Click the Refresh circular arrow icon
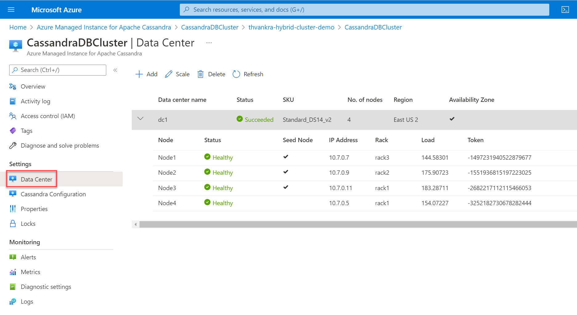577x315 pixels. (236, 74)
